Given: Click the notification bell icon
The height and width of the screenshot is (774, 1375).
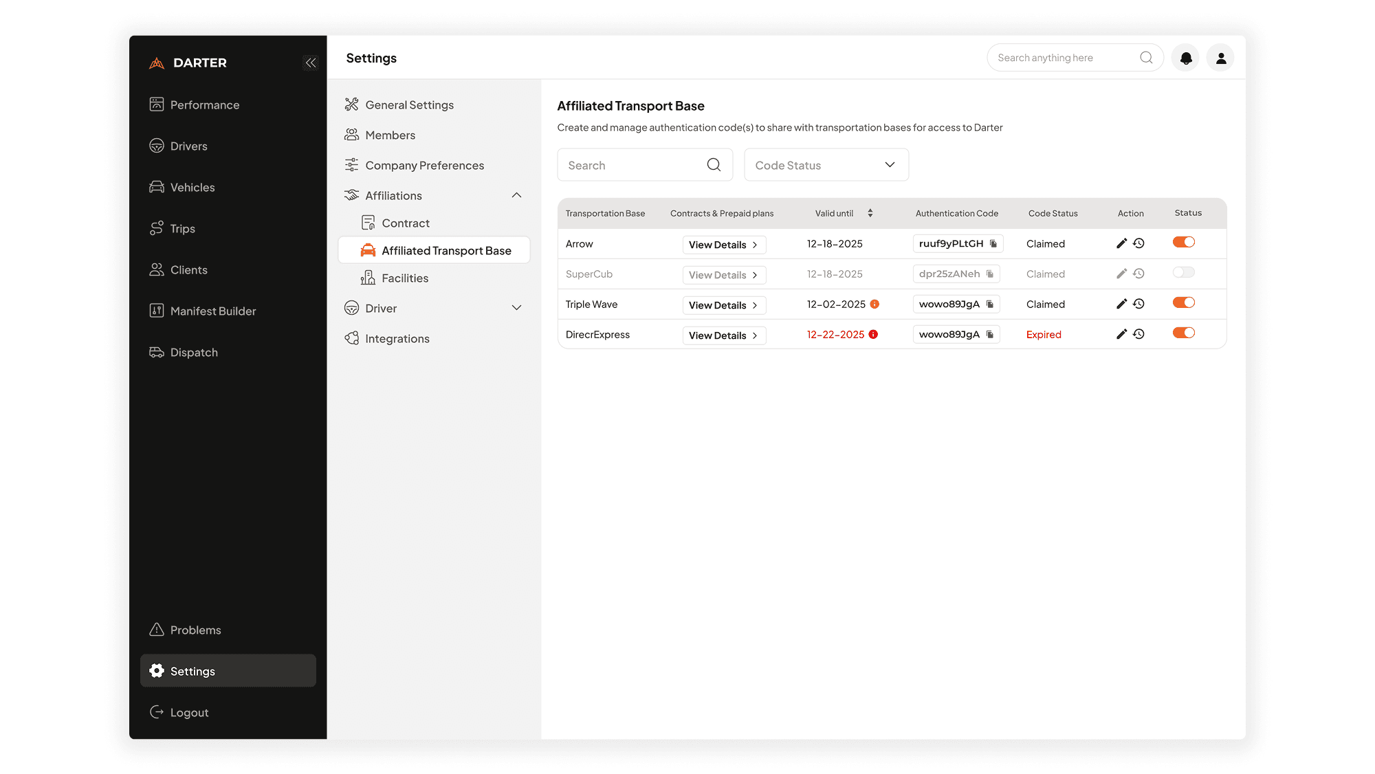Looking at the screenshot, I should pyautogui.click(x=1186, y=58).
